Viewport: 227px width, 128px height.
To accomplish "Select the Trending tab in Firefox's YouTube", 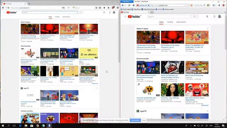I will (57, 17).
